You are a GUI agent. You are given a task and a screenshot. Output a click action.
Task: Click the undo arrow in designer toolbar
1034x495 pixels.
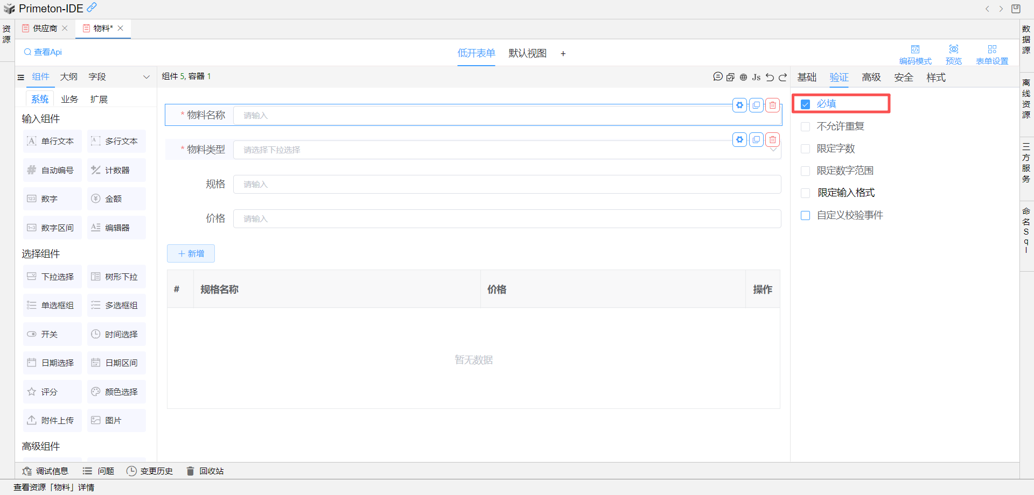(x=770, y=77)
